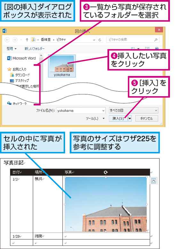This screenshot has height=249, width=192.
Task: Open the recent locations arrow beside Forward
Action: [x=21, y=40]
